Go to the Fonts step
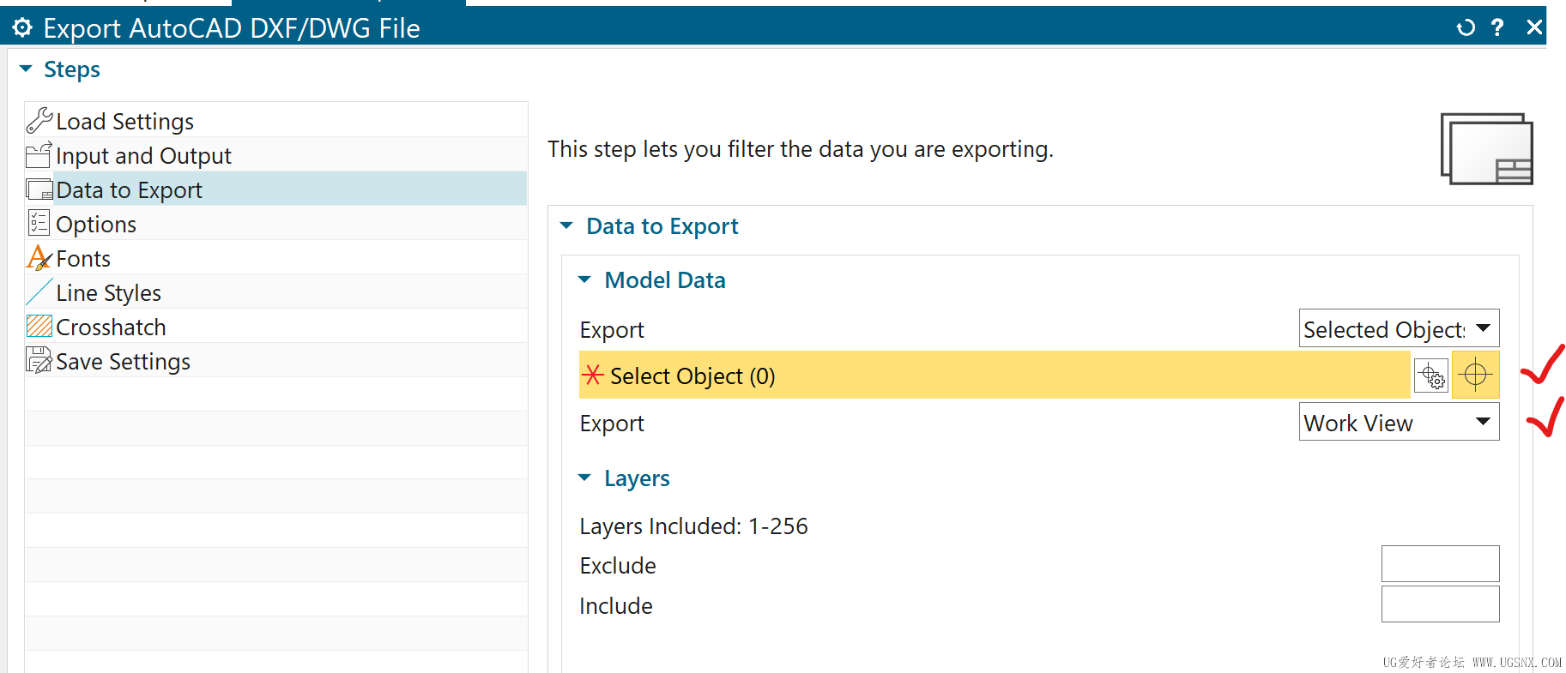 point(276,257)
